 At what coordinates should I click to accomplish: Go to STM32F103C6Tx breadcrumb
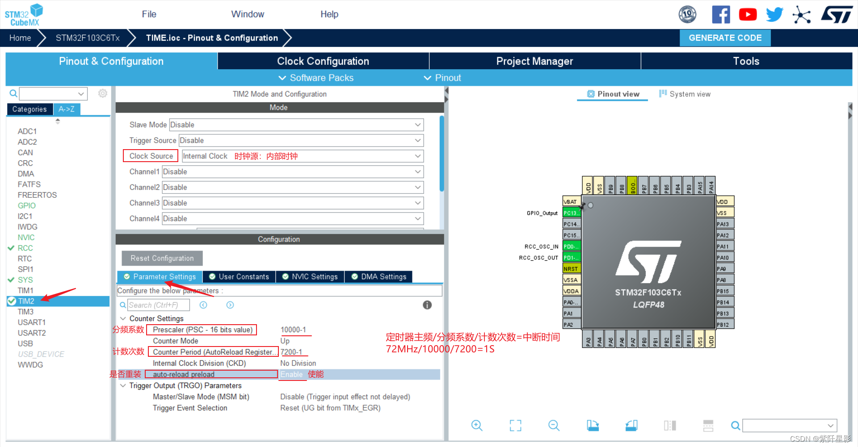point(88,38)
